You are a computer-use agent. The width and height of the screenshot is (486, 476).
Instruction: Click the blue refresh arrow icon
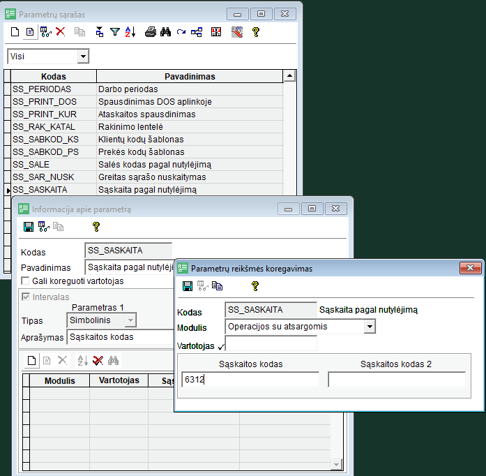coord(181,31)
